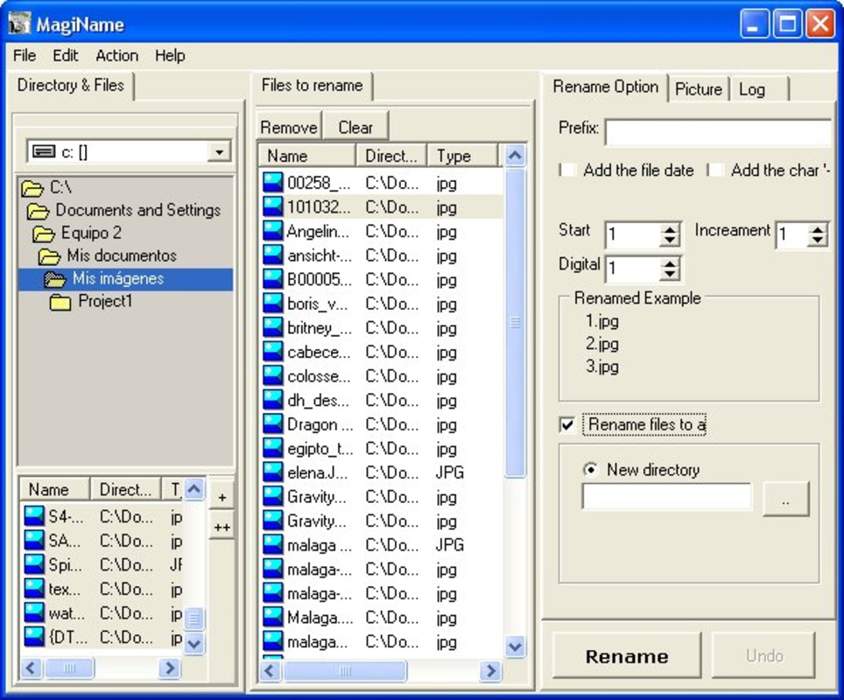This screenshot has width=844, height=700.
Task: Click the Start number field
Action: (x=634, y=235)
